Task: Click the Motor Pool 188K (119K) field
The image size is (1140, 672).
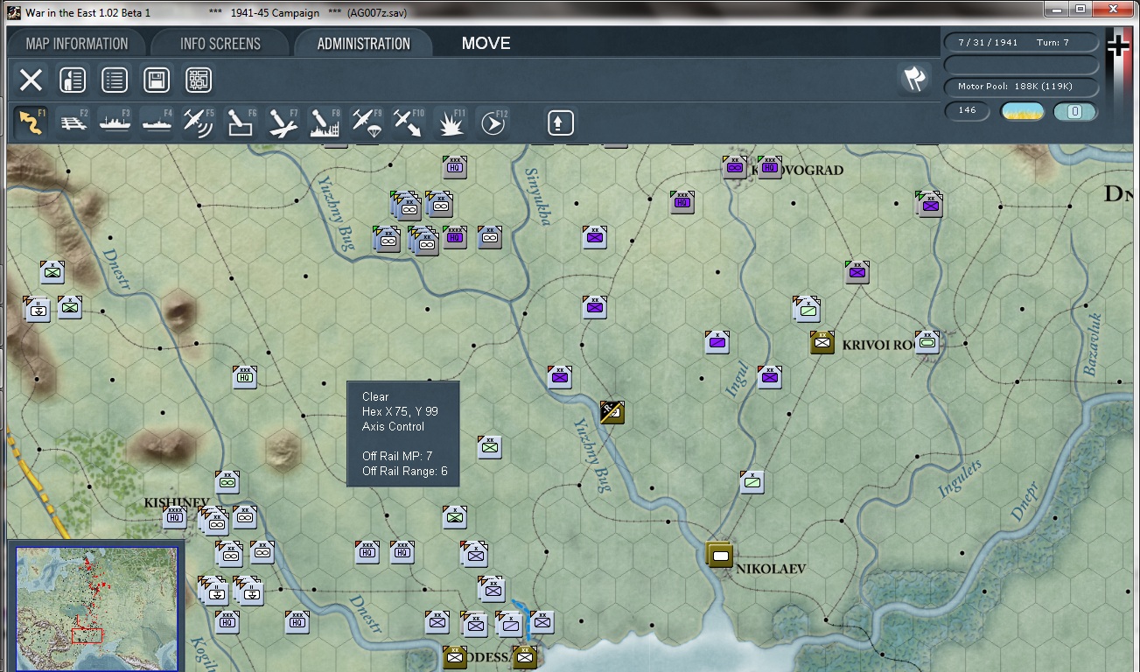Action: pyautogui.click(x=1021, y=87)
